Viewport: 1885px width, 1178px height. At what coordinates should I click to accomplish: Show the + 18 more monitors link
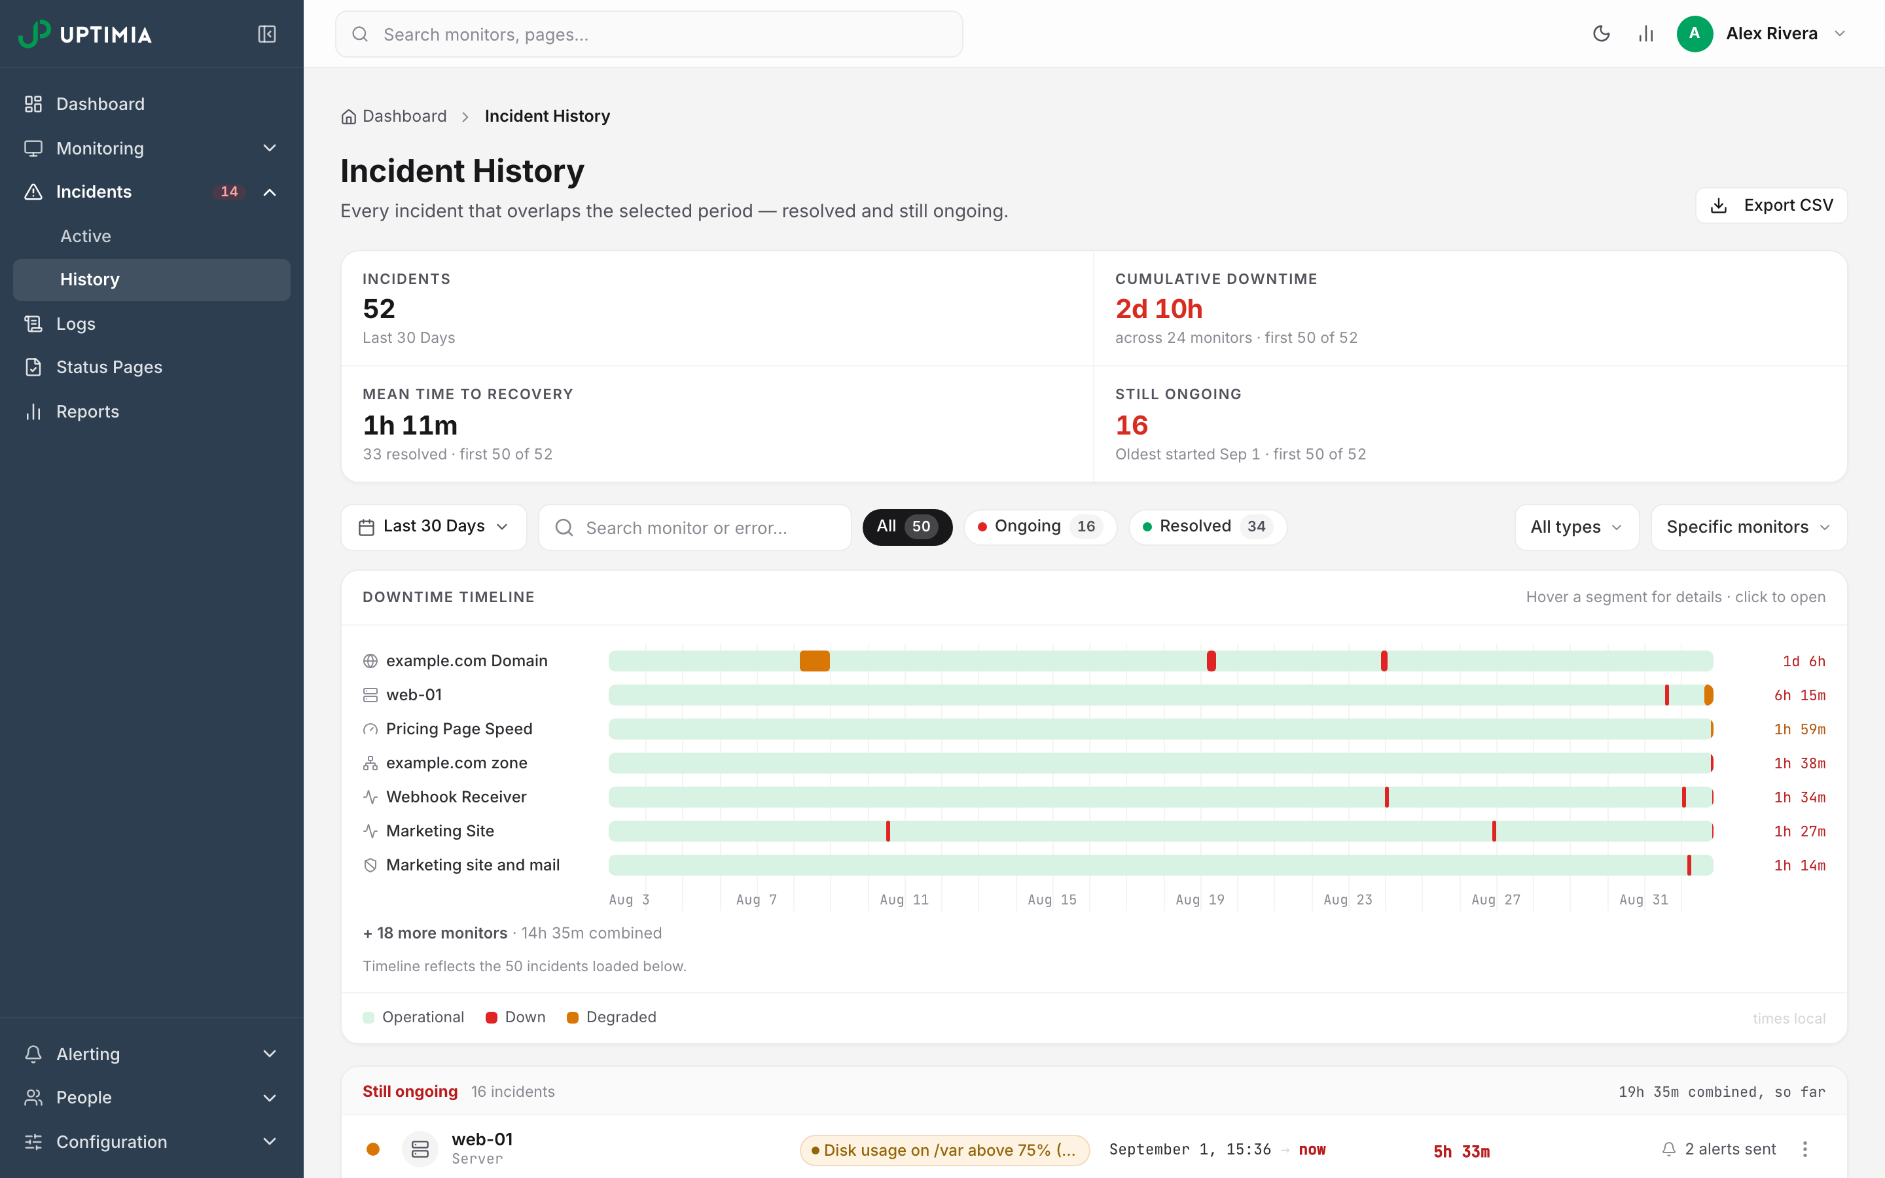(x=435, y=933)
